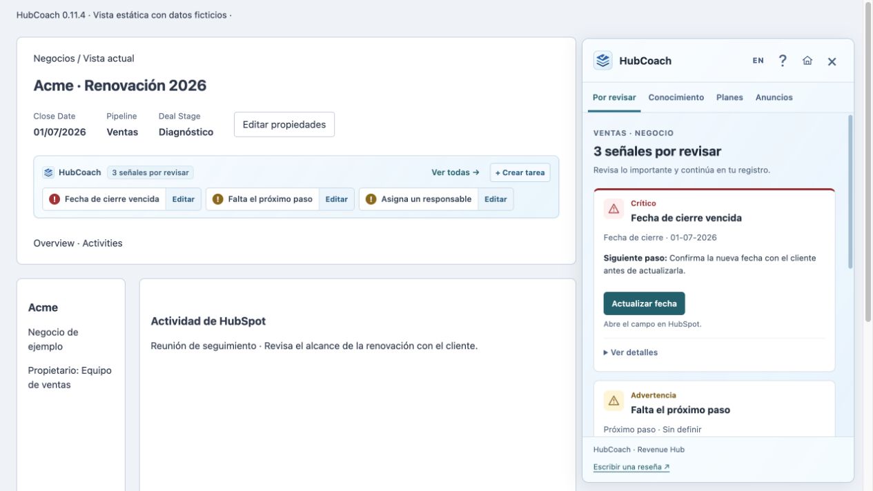The width and height of the screenshot is (873, 491).
Task: Edit the Asigna un responsable signal
Action: [x=496, y=199]
